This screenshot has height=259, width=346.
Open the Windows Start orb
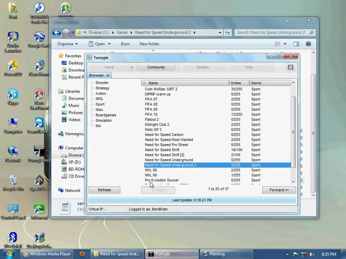tap(9, 254)
